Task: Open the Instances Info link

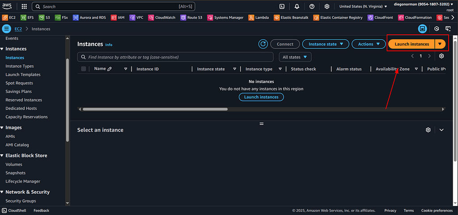Action: click(x=109, y=45)
